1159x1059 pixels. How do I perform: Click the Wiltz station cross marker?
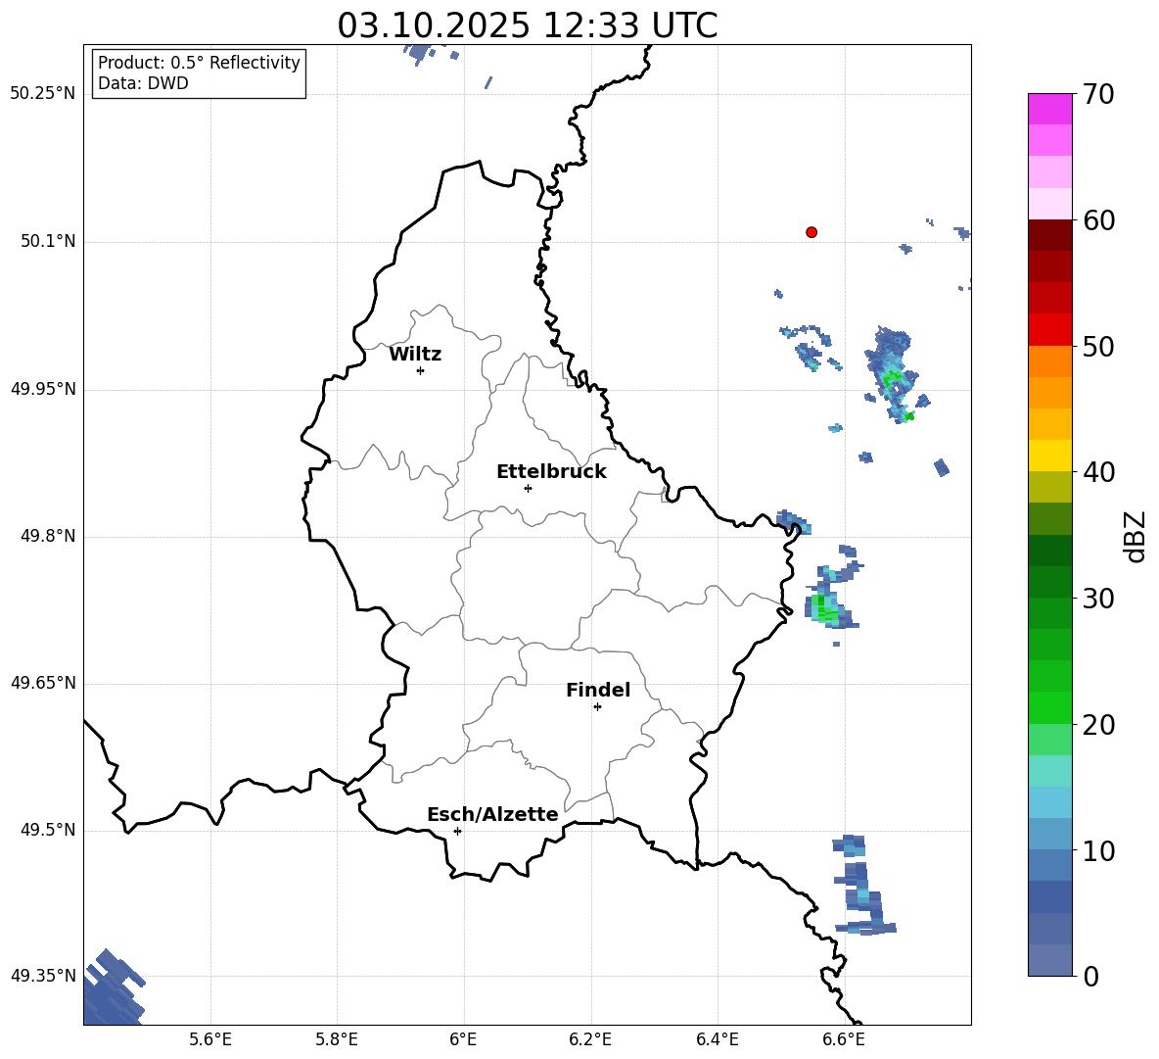click(x=420, y=370)
